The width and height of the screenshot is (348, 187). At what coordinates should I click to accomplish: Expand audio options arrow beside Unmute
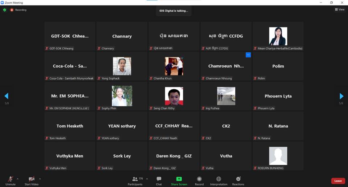(18, 179)
